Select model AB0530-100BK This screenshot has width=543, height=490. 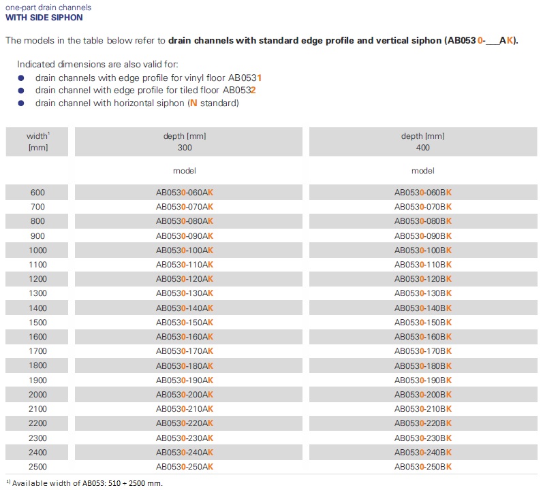423,250
